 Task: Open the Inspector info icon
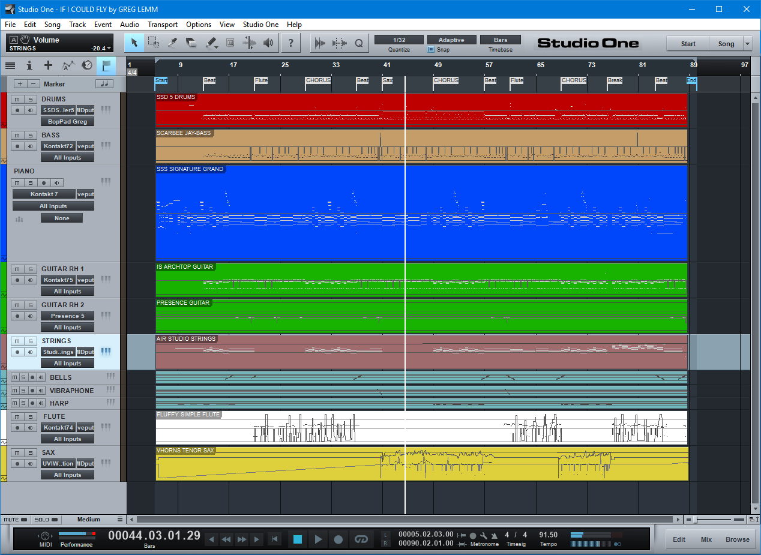[29, 65]
